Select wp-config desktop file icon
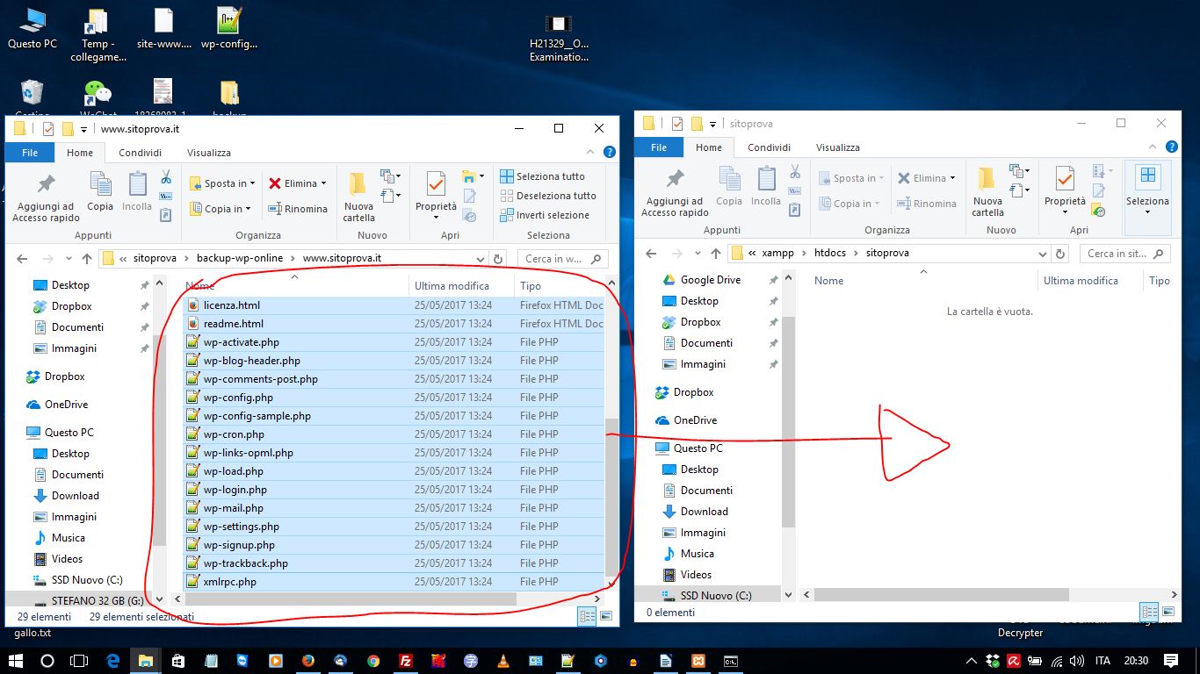The height and width of the screenshot is (674, 1200). (229, 27)
